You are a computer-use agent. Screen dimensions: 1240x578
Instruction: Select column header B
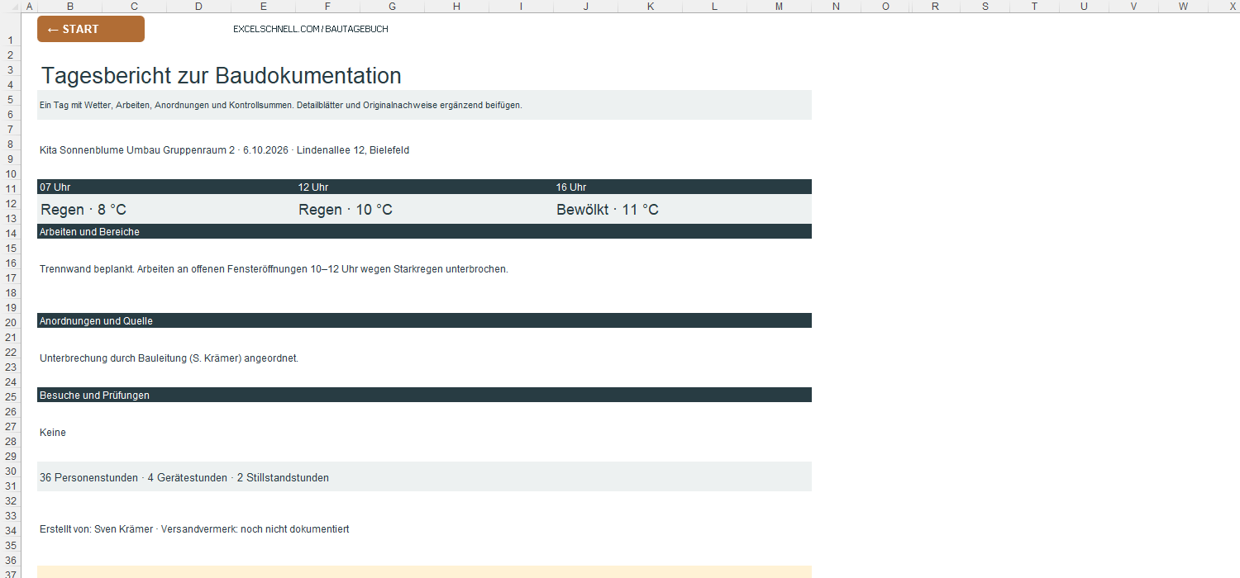[69, 7]
